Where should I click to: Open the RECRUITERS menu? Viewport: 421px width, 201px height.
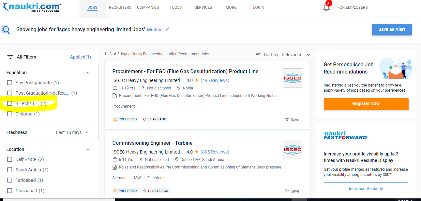tap(120, 7)
